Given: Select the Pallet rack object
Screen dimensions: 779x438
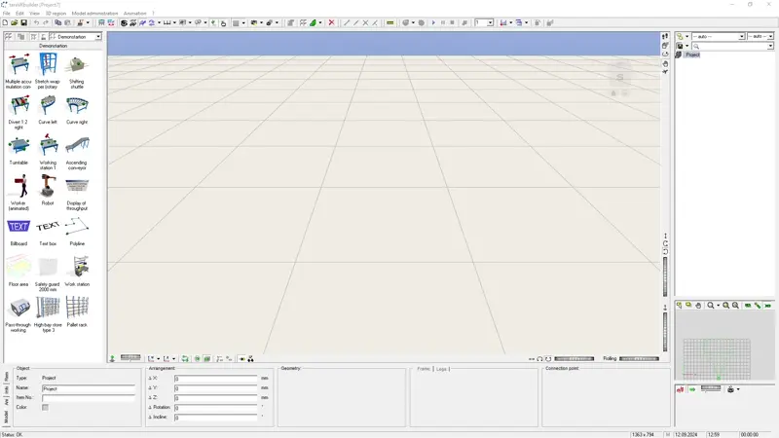Looking at the screenshot, I should 77,311.
